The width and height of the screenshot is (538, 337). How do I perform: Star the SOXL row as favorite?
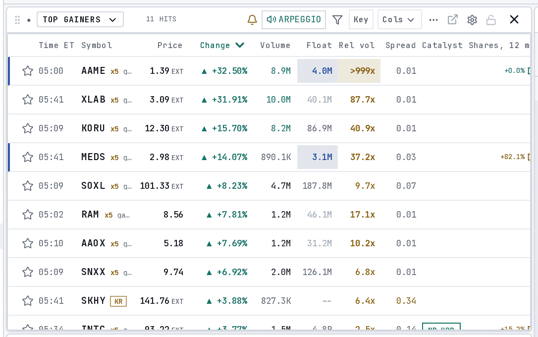pos(28,186)
